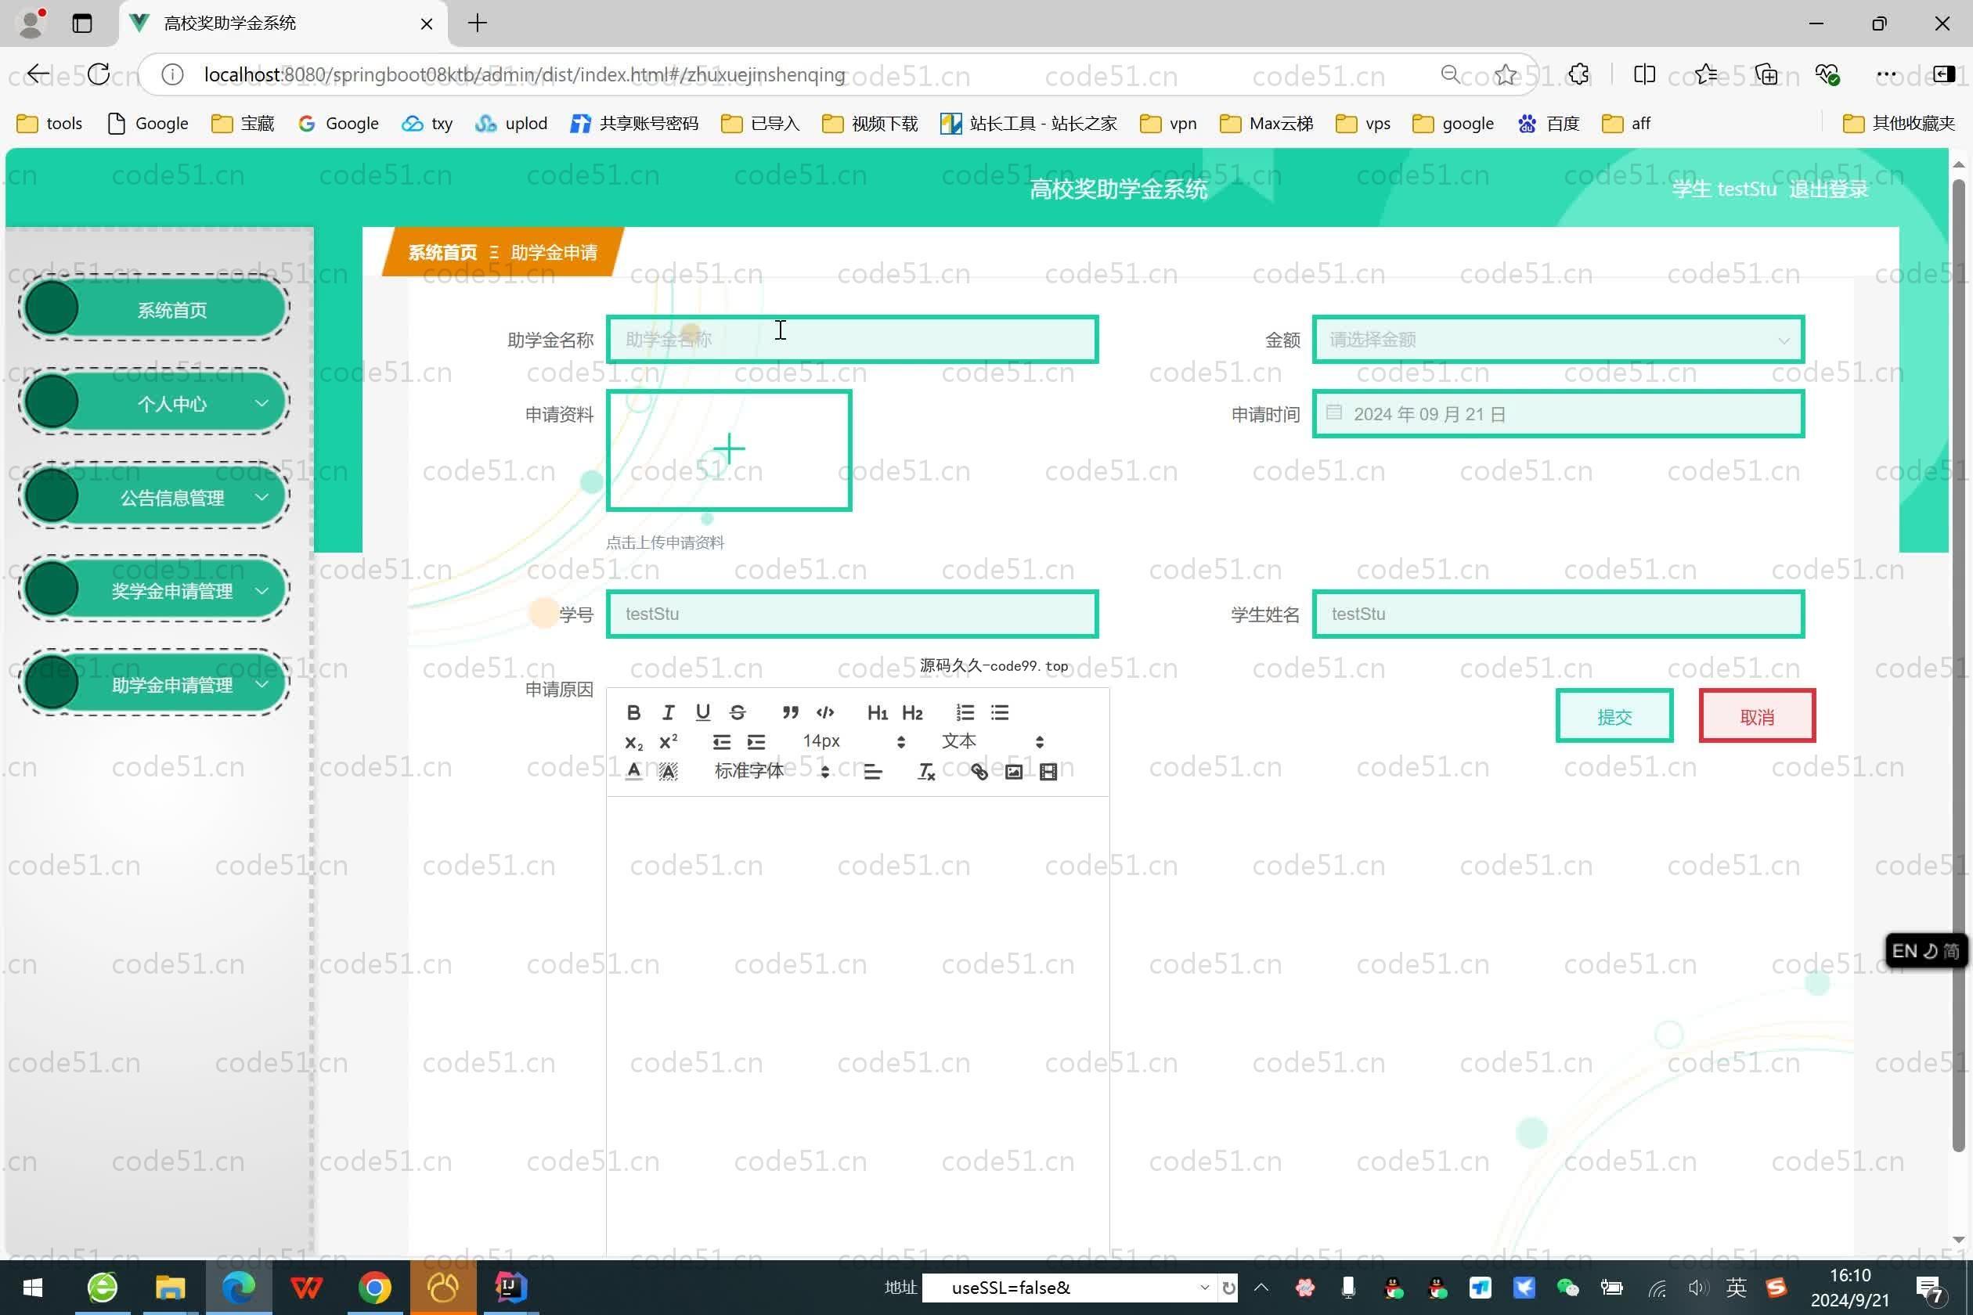Open File Explorer from the taskbar
Screen dimensions: 1973x1315
pos(169,1288)
